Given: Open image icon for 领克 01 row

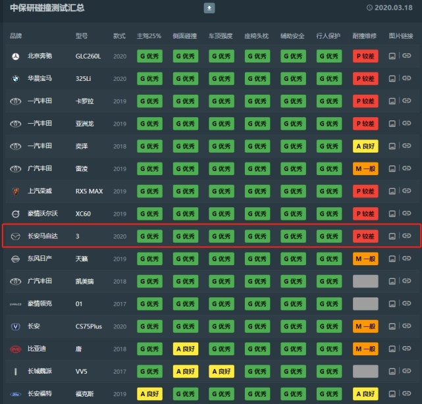Looking at the screenshot, I should 392,304.
